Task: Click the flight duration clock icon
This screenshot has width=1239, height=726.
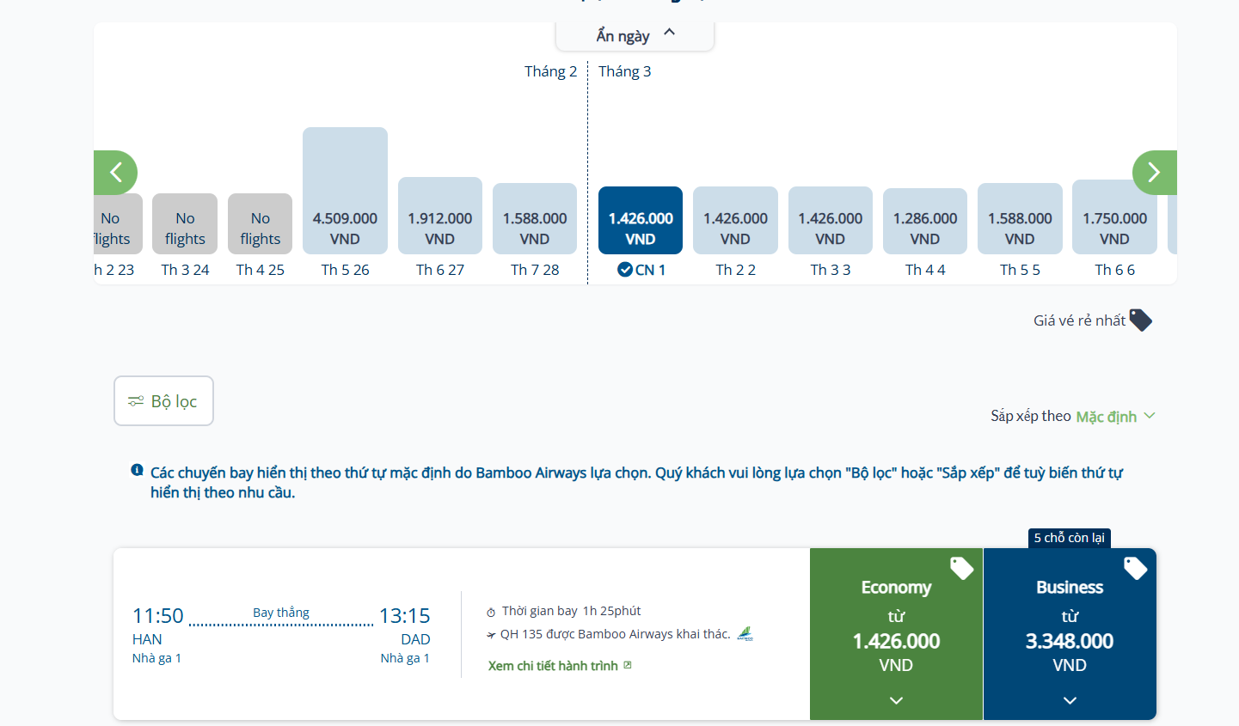Action: (491, 612)
